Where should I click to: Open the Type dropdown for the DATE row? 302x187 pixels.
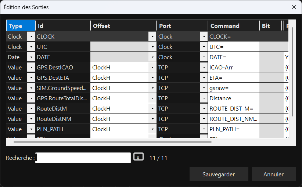(x=31, y=57)
